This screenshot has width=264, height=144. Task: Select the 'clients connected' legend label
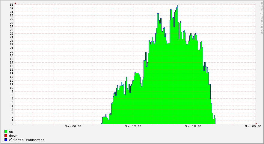[27, 140]
